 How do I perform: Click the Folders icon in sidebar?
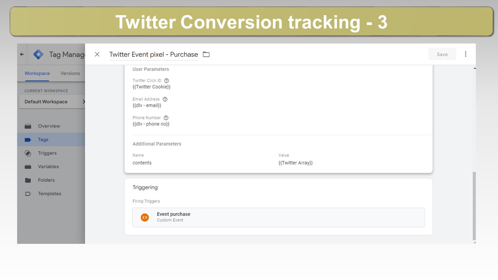[x=28, y=180]
